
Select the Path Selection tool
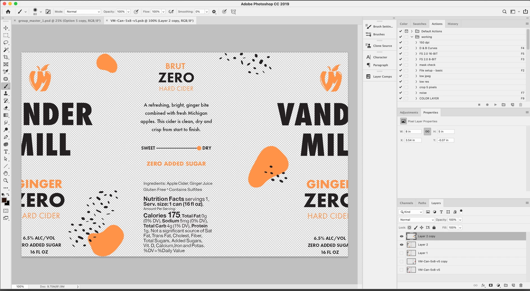[6, 159]
